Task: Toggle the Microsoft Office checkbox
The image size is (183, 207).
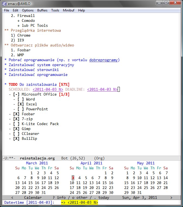Action: (x=16, y=94)
